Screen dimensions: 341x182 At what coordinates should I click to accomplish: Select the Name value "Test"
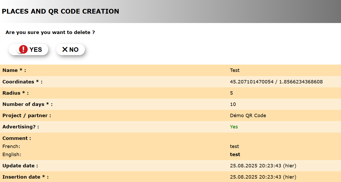(x=235, y=70)
